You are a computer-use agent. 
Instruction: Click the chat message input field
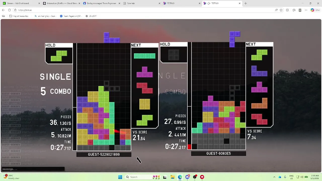point(33,169)
